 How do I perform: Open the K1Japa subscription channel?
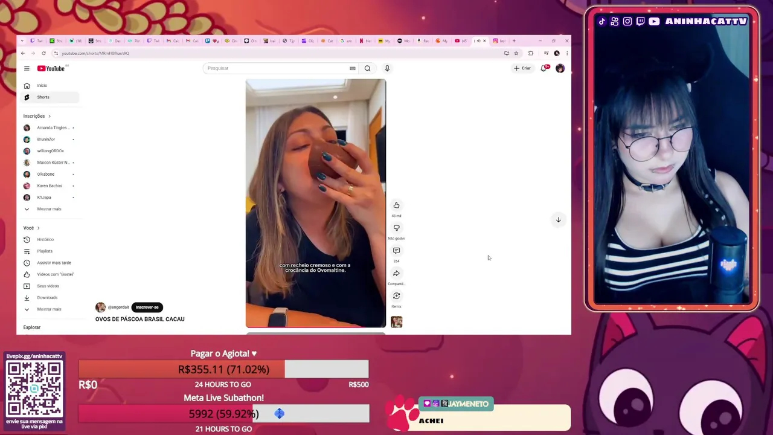point(50,198)
